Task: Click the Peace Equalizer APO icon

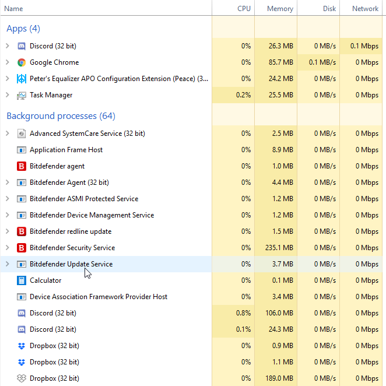Action: coord(22,79)
